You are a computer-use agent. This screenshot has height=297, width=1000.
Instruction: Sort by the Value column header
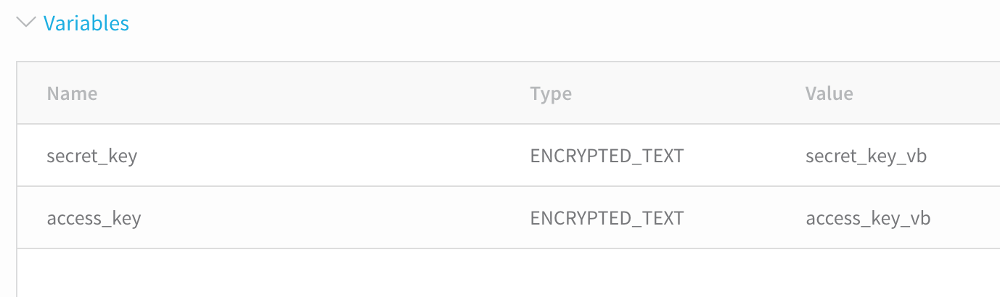[x=829, y=93]
